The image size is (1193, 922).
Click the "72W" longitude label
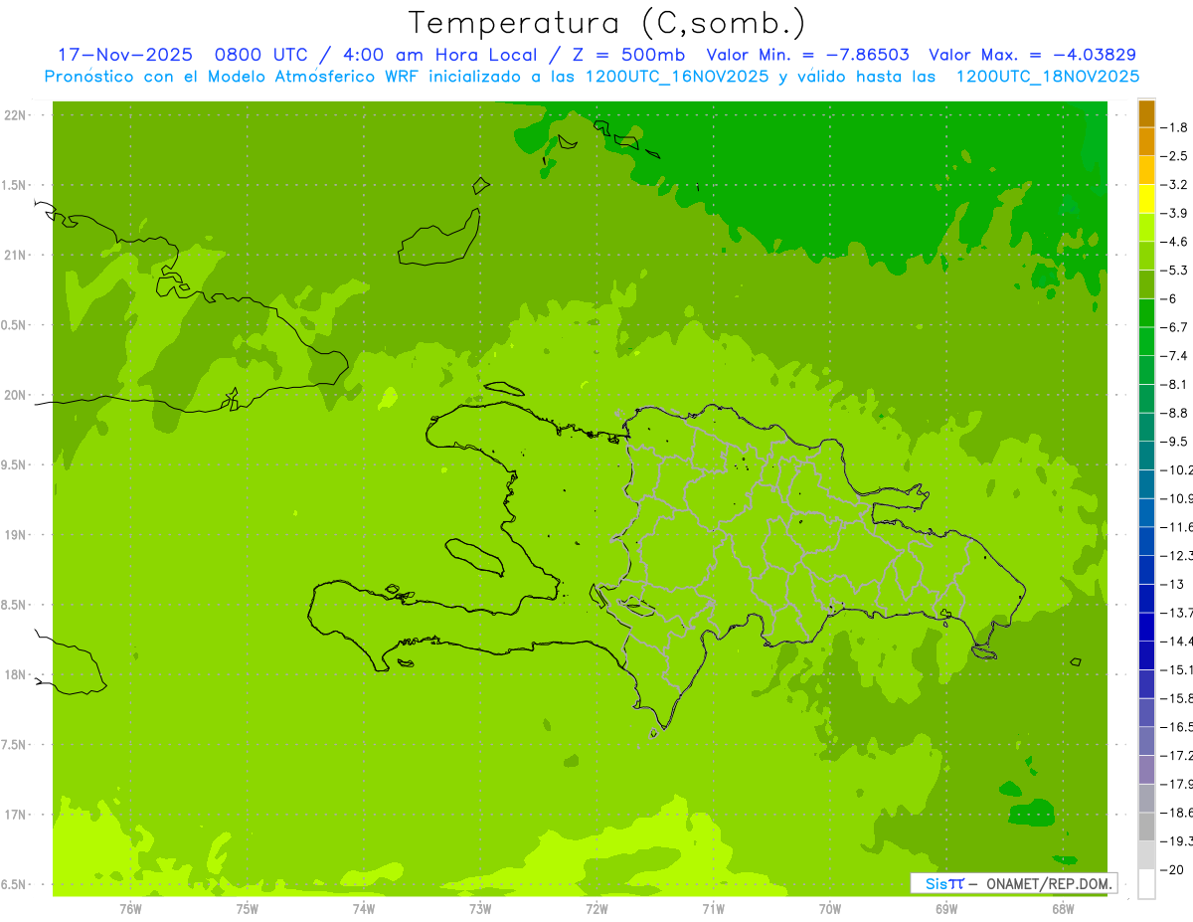(596, 908)
